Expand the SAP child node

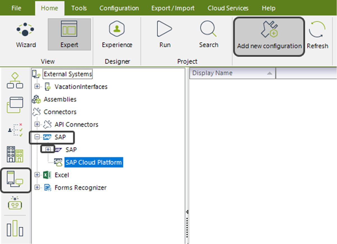[x=48, y=149]
